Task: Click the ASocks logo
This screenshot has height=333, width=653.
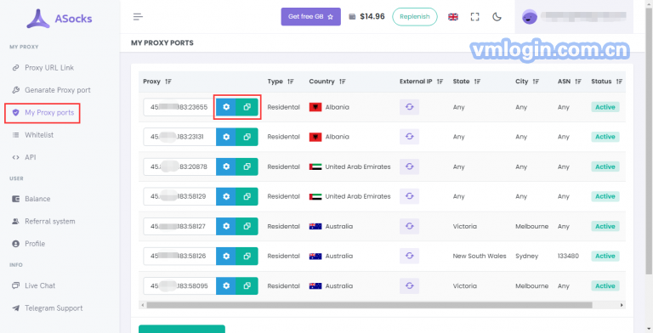Action: pos(60,19)
